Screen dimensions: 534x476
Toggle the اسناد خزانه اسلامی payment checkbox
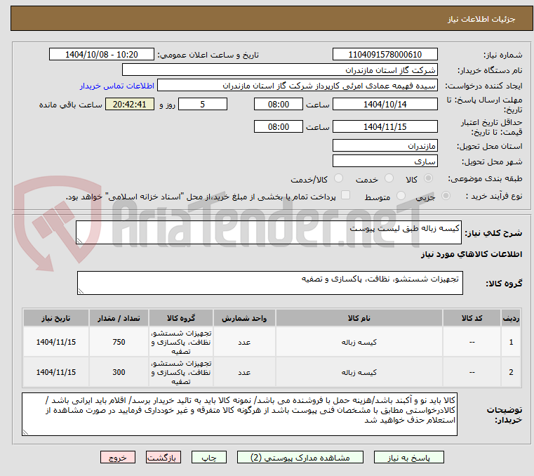click(345, 195)
